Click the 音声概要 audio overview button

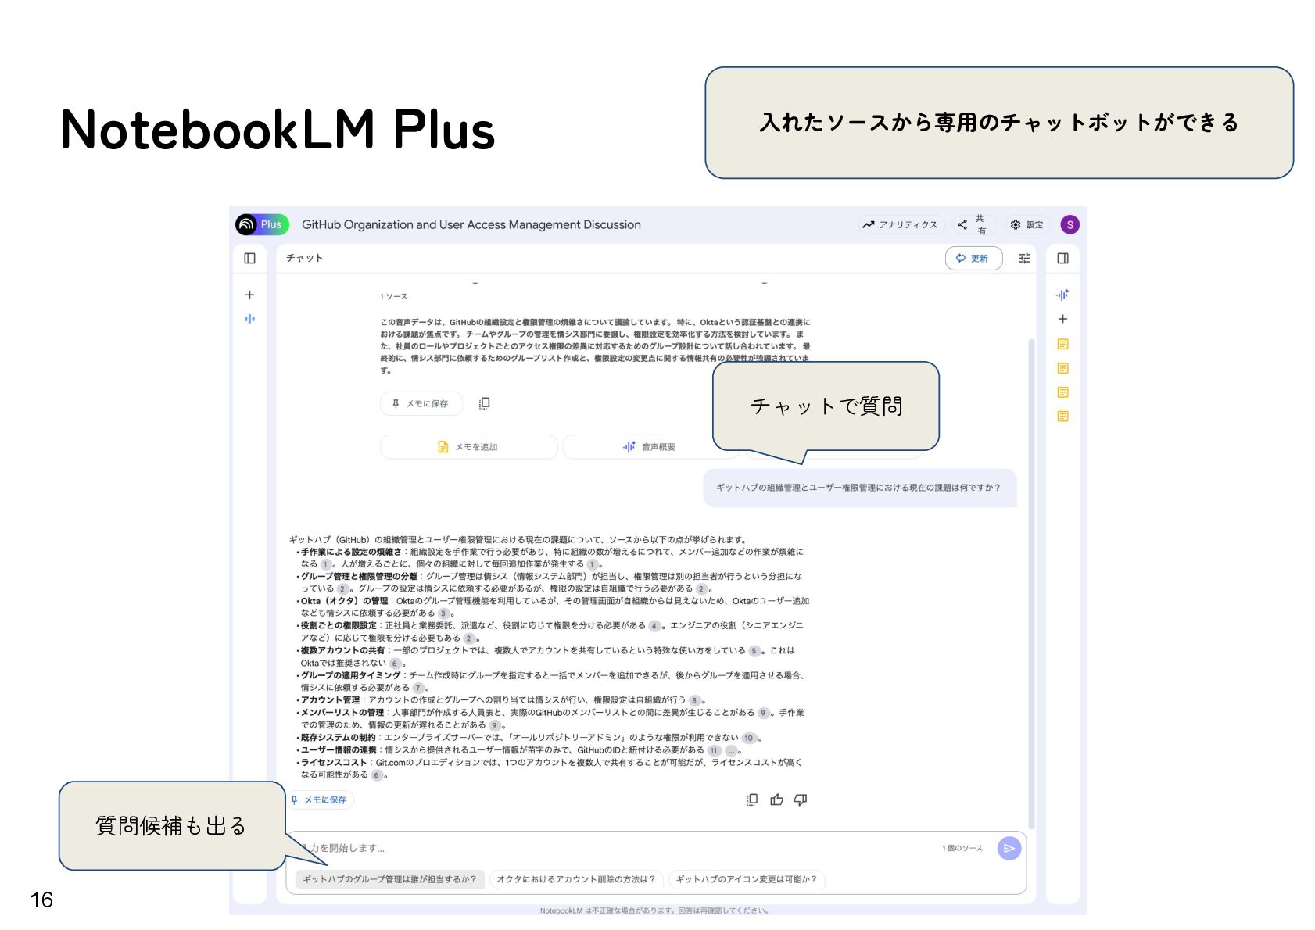[649, 447]
